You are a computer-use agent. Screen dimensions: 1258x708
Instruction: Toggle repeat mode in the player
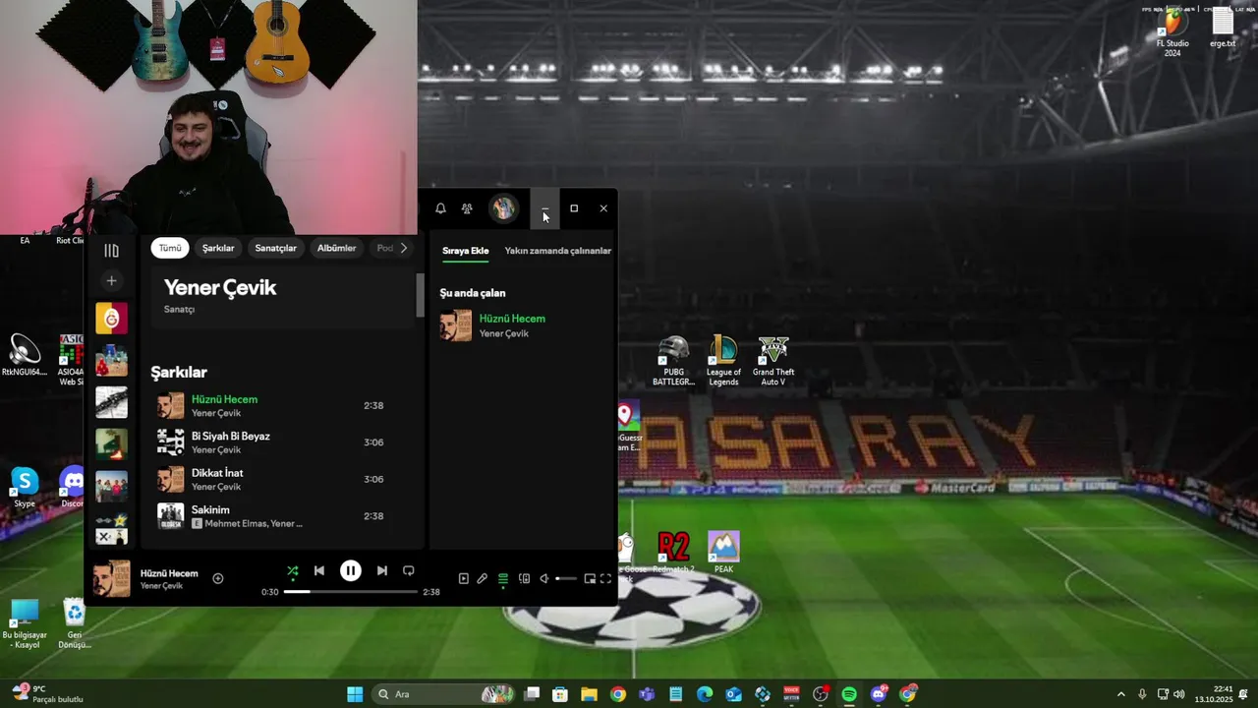coord(409,570)
